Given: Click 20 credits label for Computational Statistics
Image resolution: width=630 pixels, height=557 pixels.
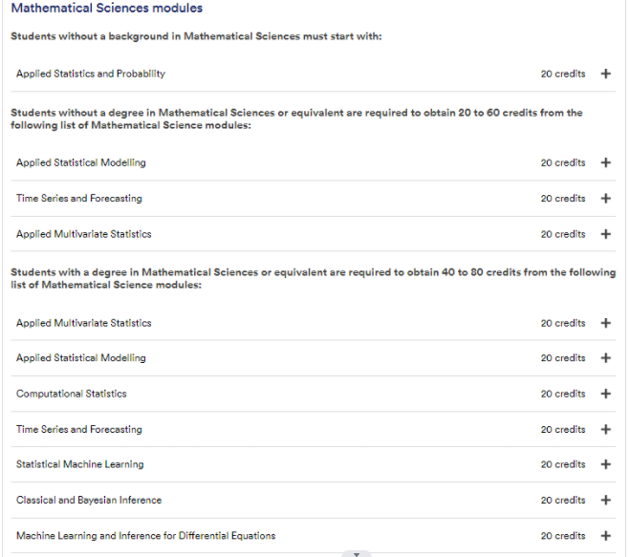Looking at the screenshot, I should click(x=563, y=394).
